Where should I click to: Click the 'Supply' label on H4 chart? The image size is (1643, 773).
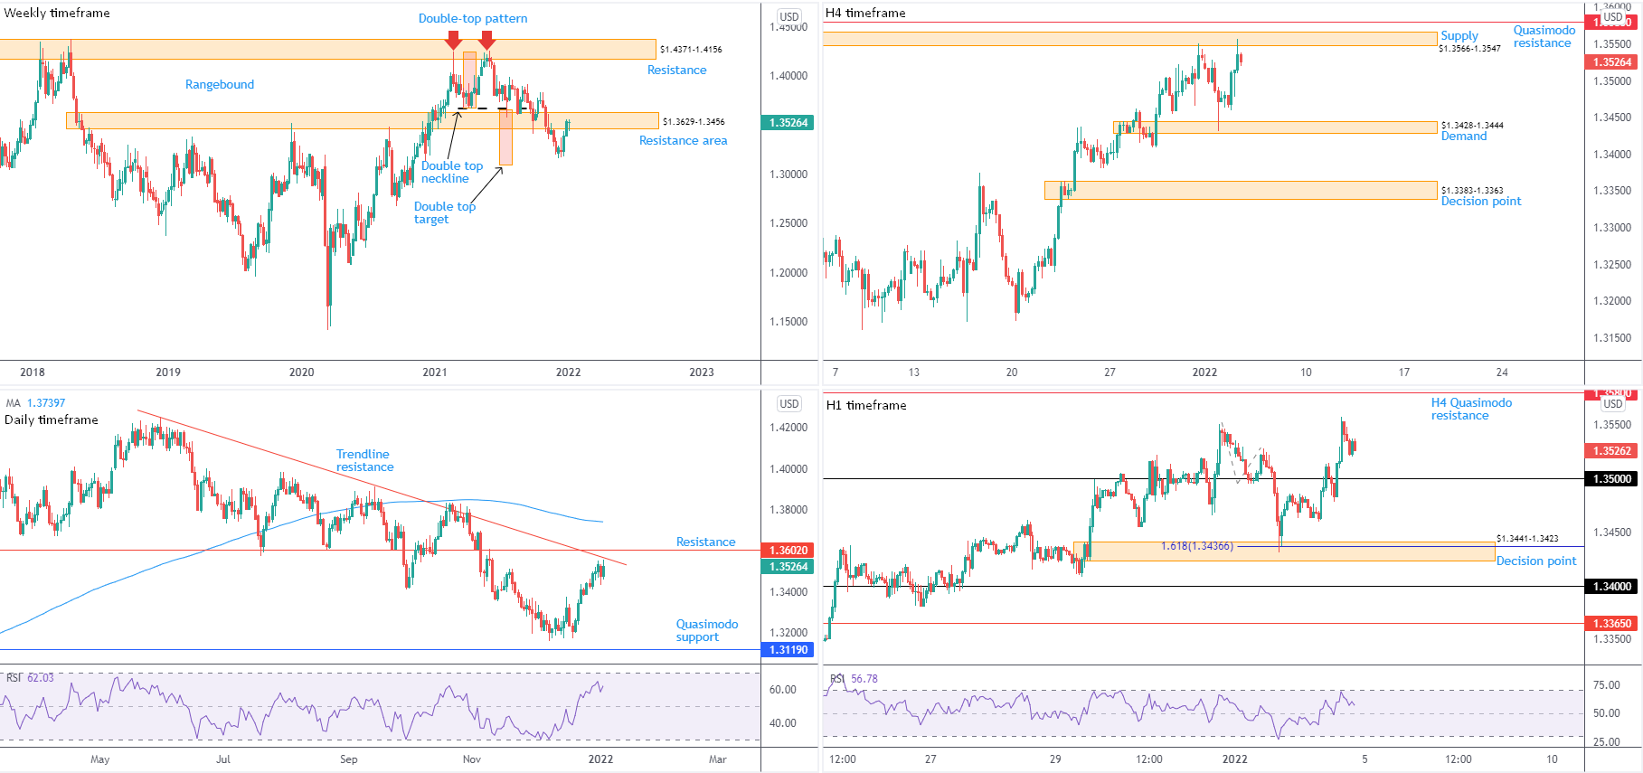coord(1459,35)
